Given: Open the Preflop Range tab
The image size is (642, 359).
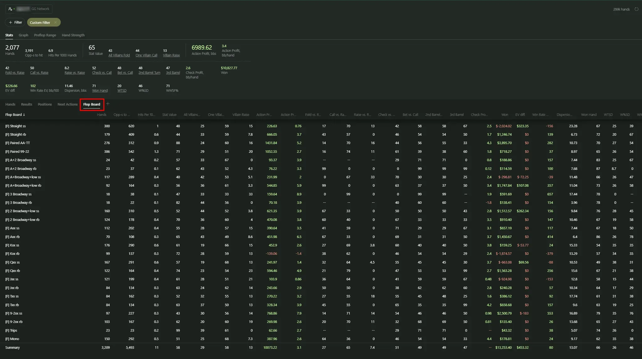Looking at the screenshot, I should [45, 35].
